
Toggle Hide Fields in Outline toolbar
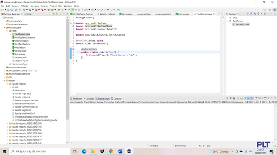coord(255,14)
